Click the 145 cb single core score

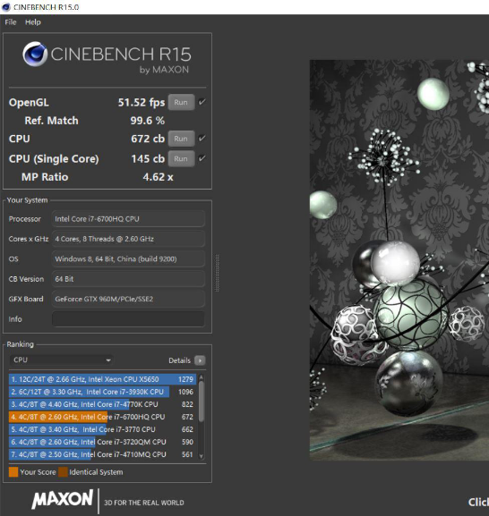(148, 158)
